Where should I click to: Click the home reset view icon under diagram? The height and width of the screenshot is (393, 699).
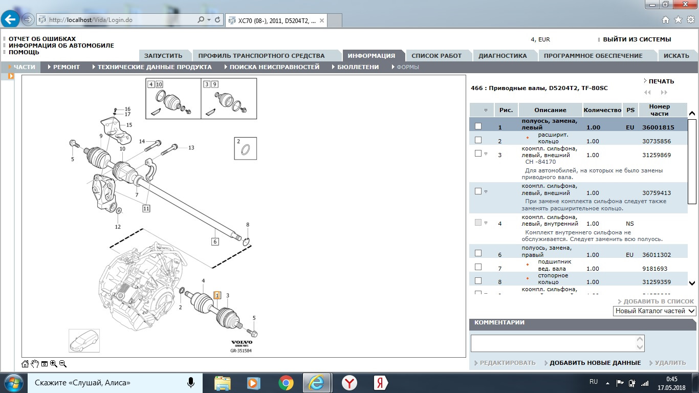[x=25, y=364]
